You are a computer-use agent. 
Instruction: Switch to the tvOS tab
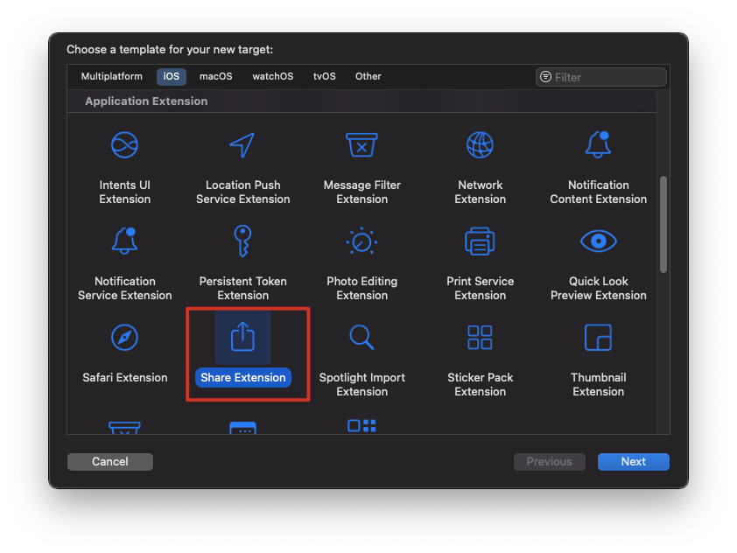pyautogui.click(x=325, y=76)
